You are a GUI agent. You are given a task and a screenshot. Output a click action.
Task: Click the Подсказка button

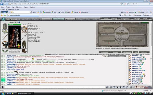click(x=144, y=52)
